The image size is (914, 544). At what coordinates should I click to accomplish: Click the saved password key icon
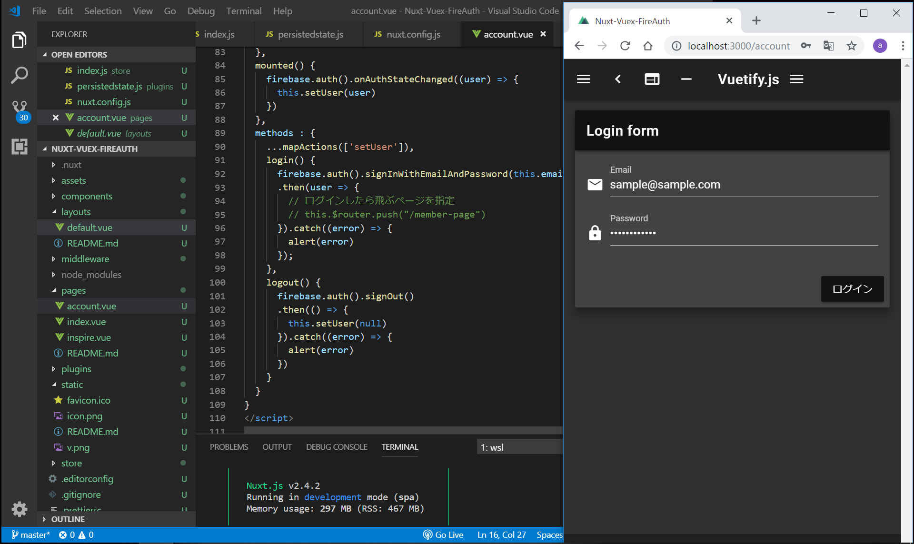806,46
